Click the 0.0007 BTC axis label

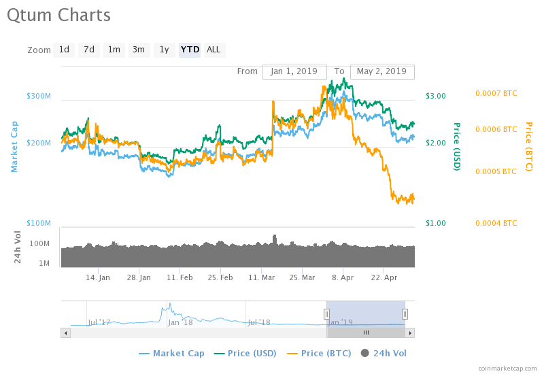(x=496, y=93)
